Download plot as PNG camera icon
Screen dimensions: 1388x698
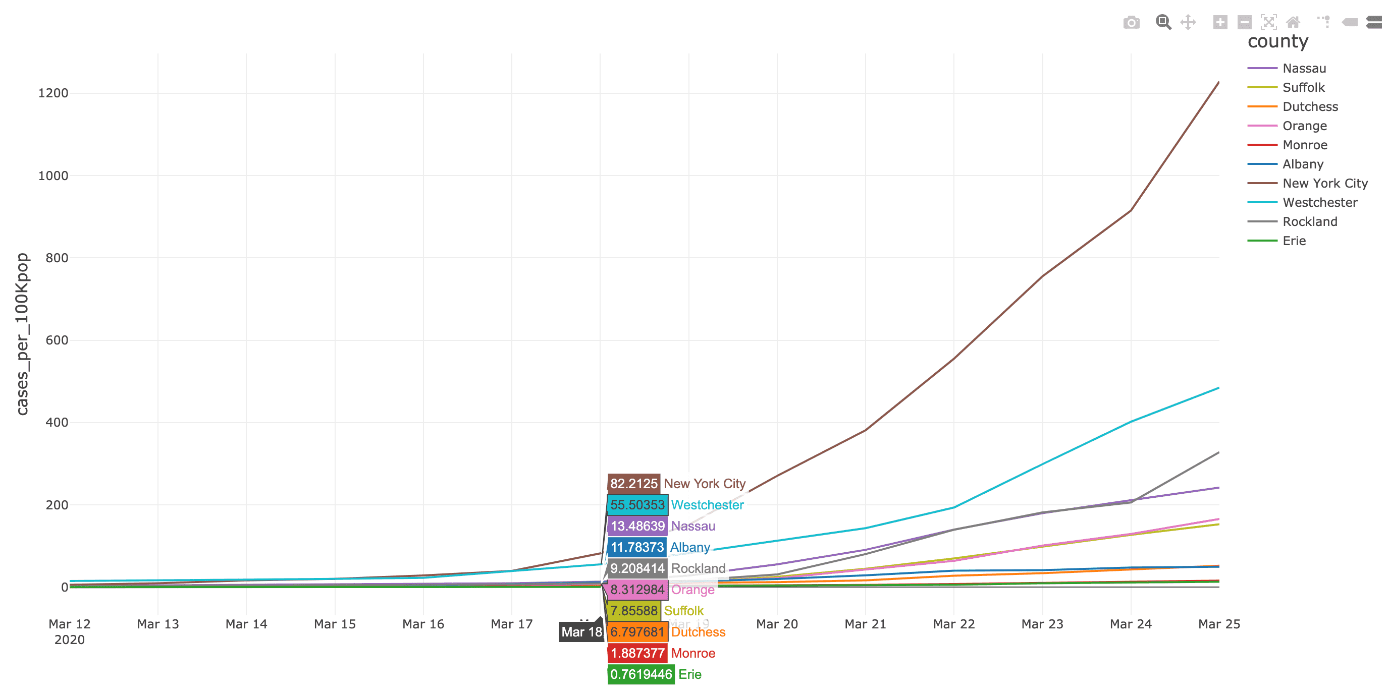pos(1131,23)
